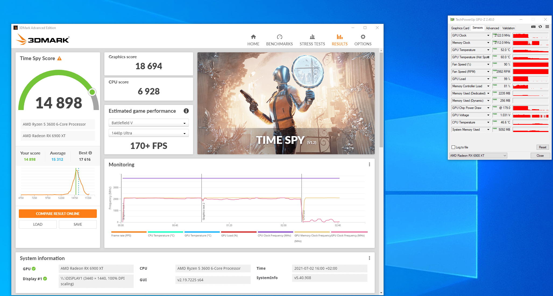The width and height of the screenshot is (553, 296).
Task: Click the Display #1 green check icon
Action: click(45, 279)
